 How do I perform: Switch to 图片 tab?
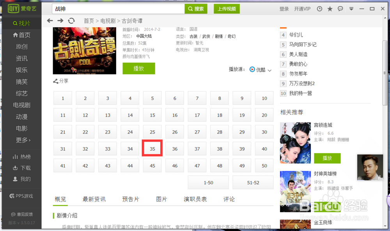pyautogui.click(x=161, y=199)
